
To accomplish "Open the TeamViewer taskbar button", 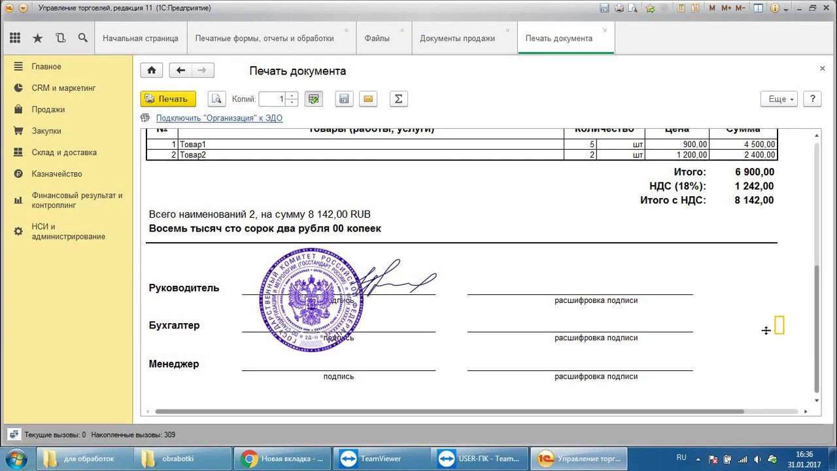I will 382,459.
